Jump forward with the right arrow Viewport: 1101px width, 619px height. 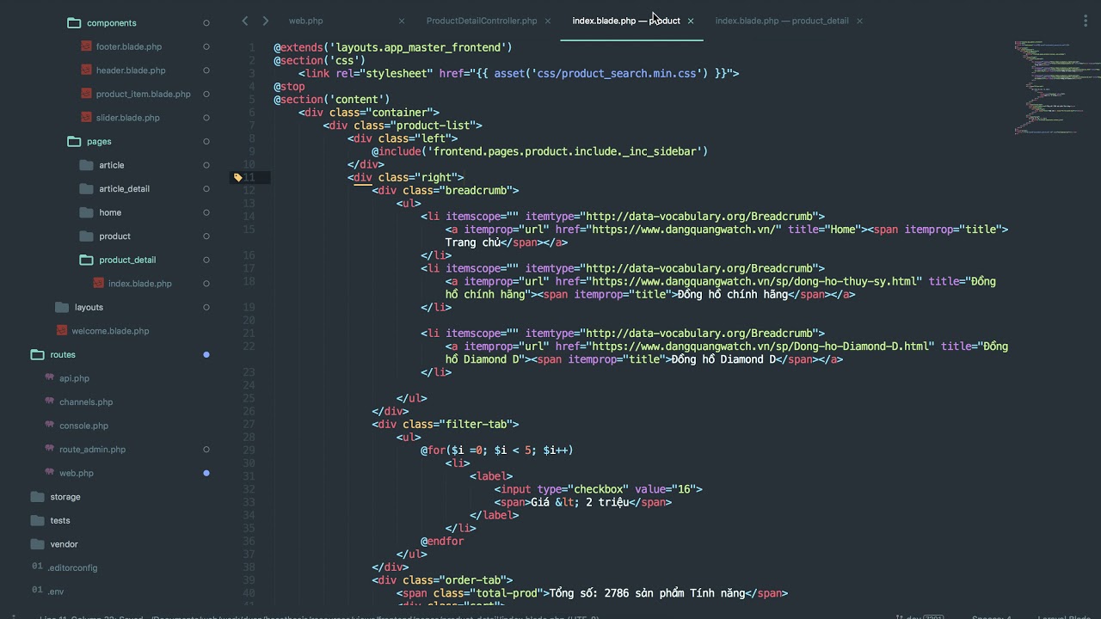(x=265, y=21)
